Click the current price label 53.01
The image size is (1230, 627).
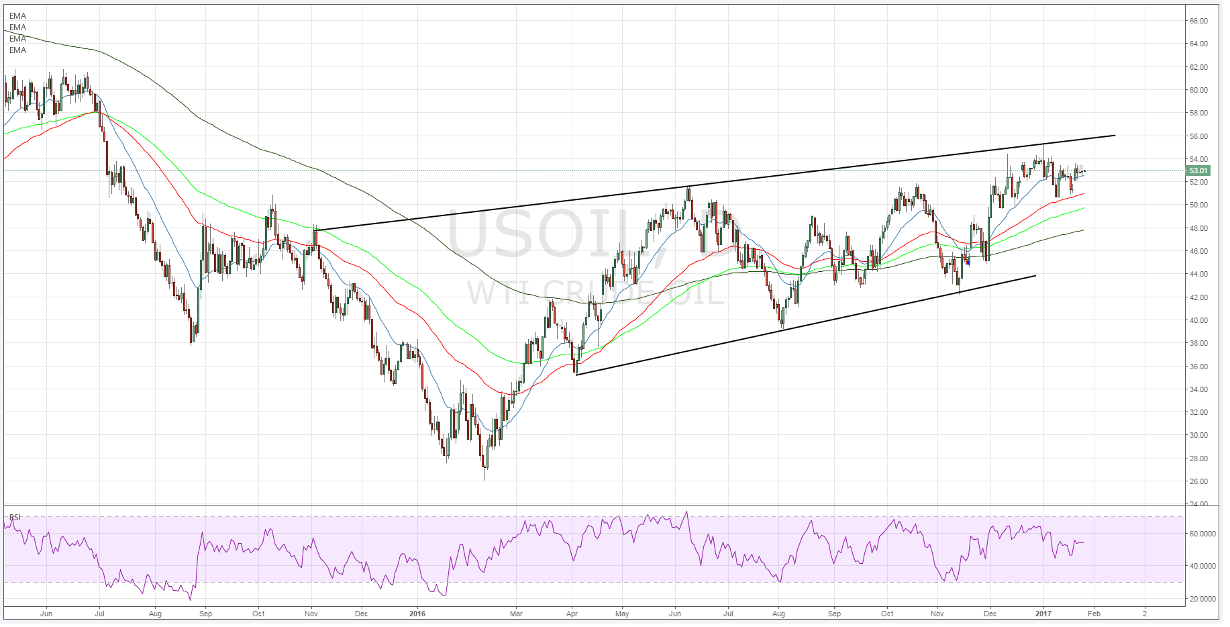pos(1198,171)
